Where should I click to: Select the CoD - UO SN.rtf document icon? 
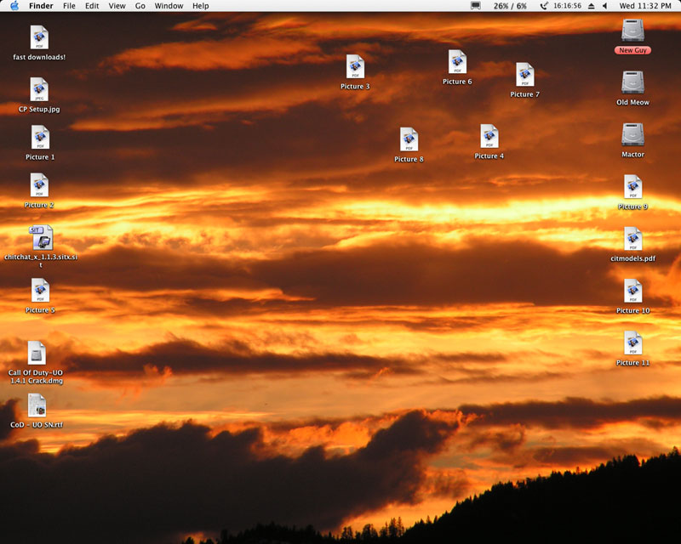[37, 405]
